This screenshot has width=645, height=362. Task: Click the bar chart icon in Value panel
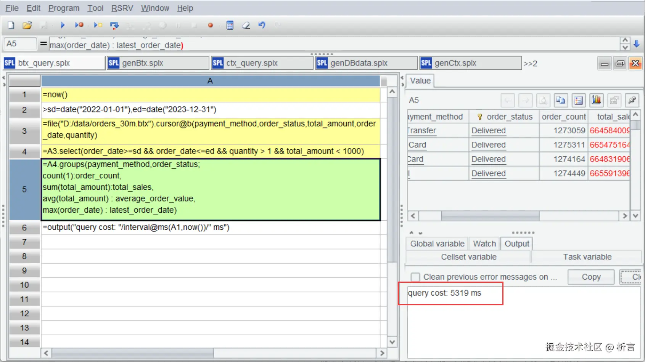tap(596, 100)
